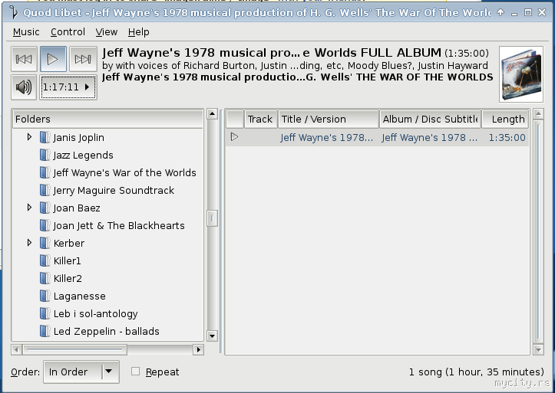This screenshot has height=393, width=555.
Task: Click the folder list vertical scrollbar thumb
Action: (x=212, y=218)
